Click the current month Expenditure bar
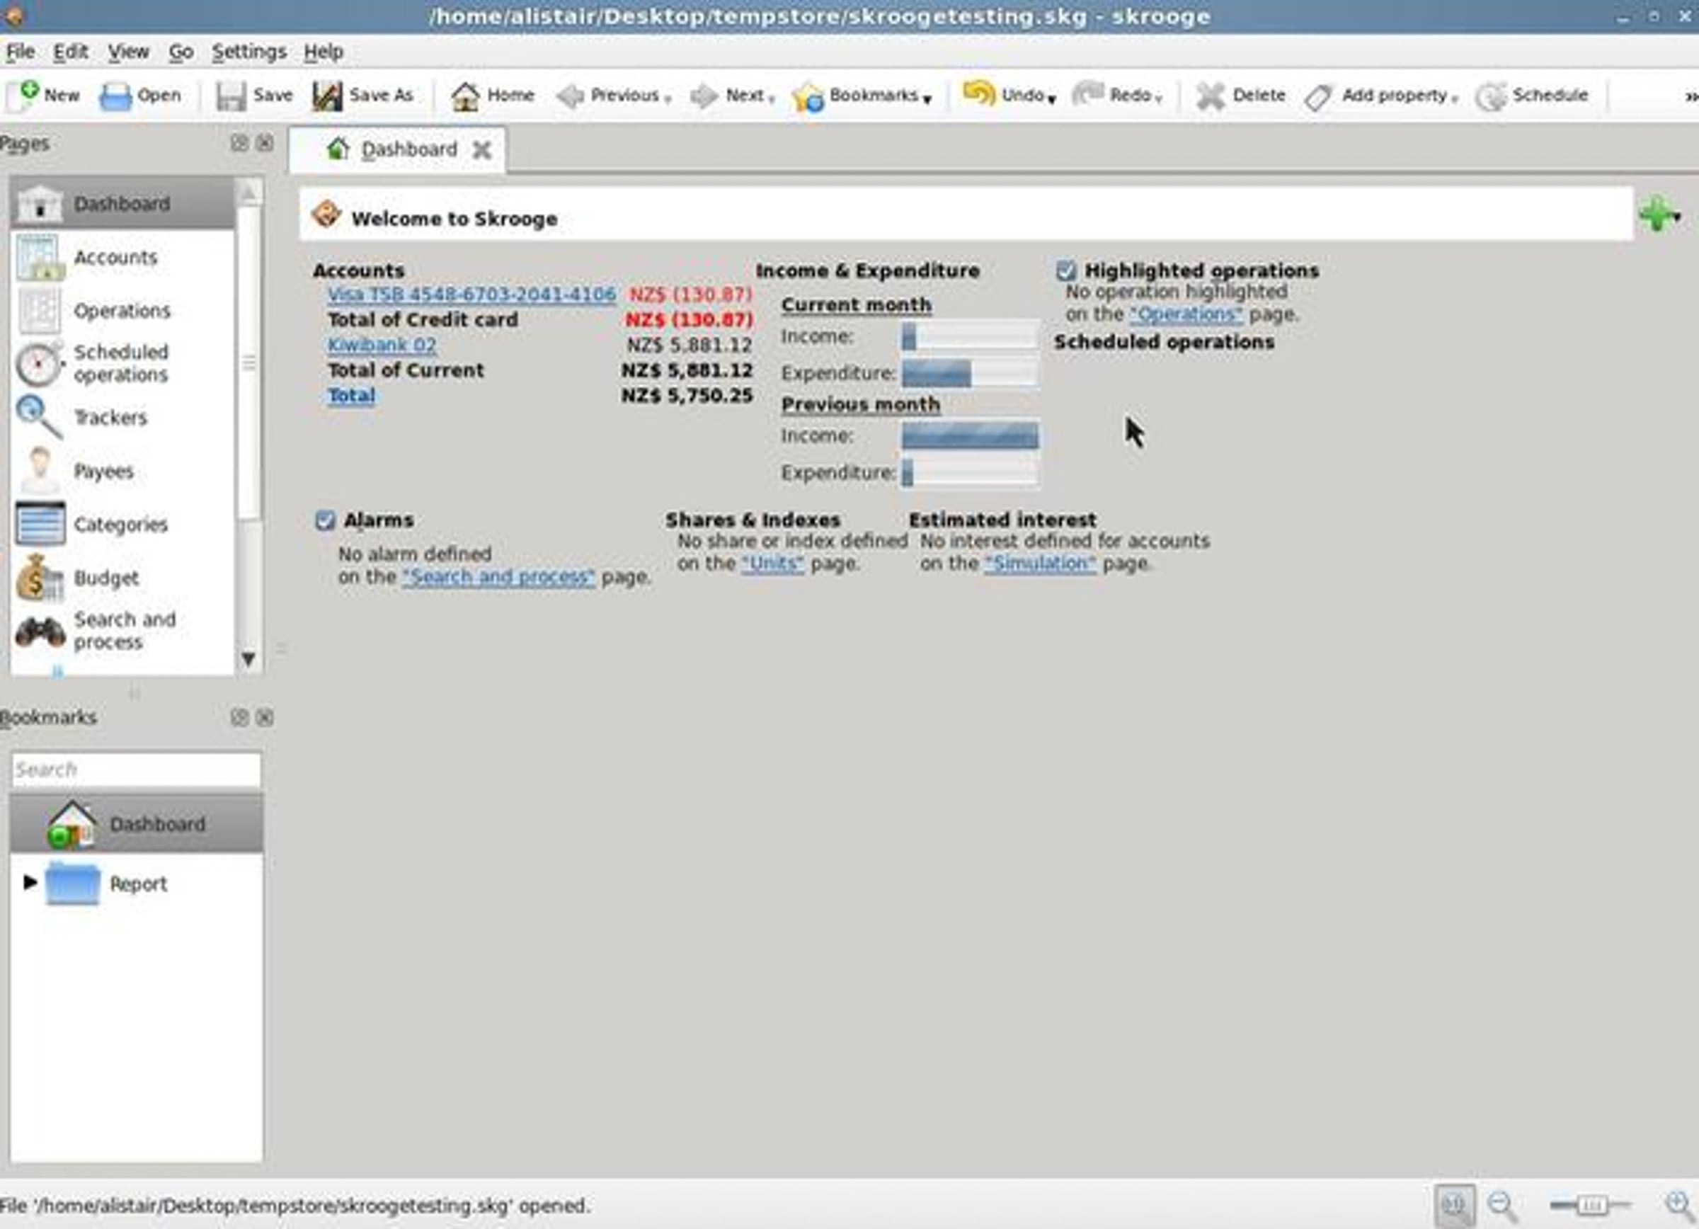 point(969,373)
